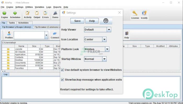Click the C:\Users\afaqk path label

pos(9,43)
